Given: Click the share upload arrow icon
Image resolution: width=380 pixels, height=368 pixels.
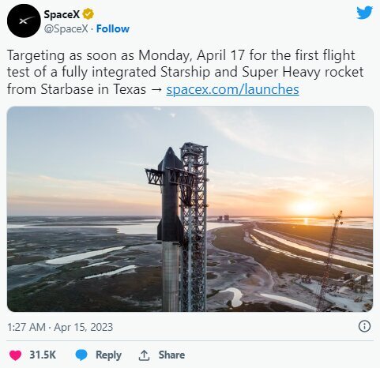Looking at the screenshot, I should (144, 355).
